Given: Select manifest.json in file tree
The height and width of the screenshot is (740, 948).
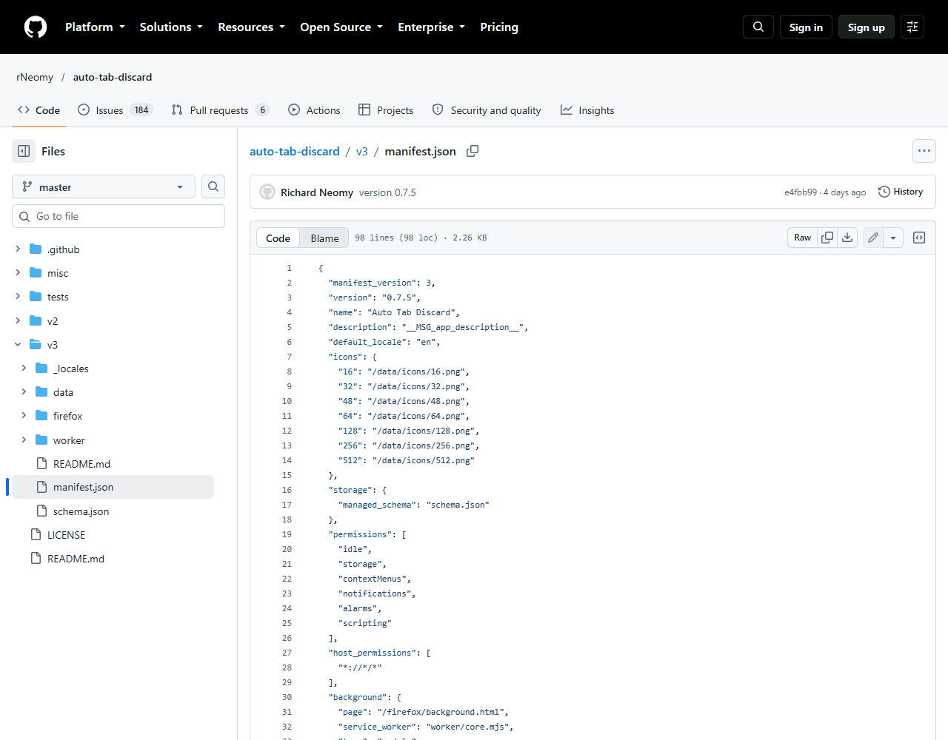Looking at the screenshot, I should [83, 487].
